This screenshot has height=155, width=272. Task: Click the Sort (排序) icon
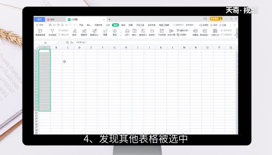tap(75, 31)
